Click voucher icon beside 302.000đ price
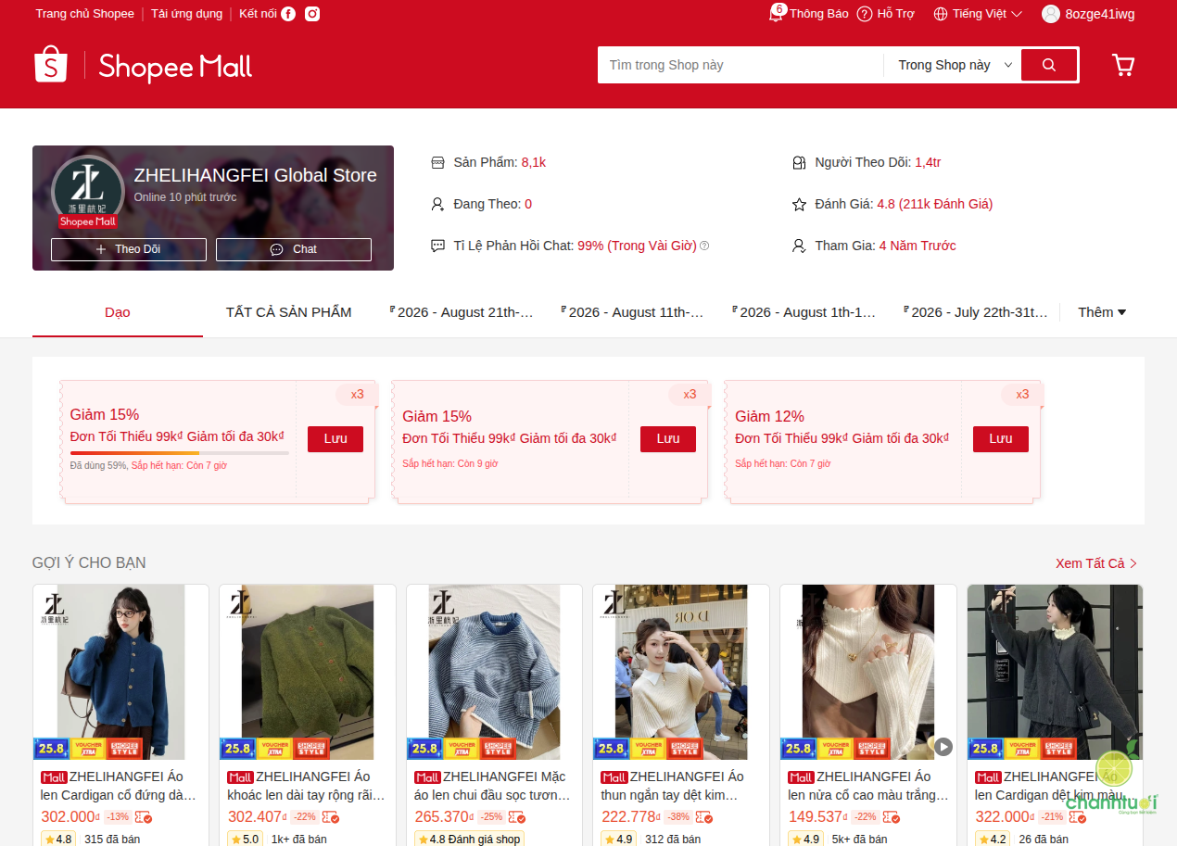Viewport: 1177px width, 846px height. (x=143, y=817)
